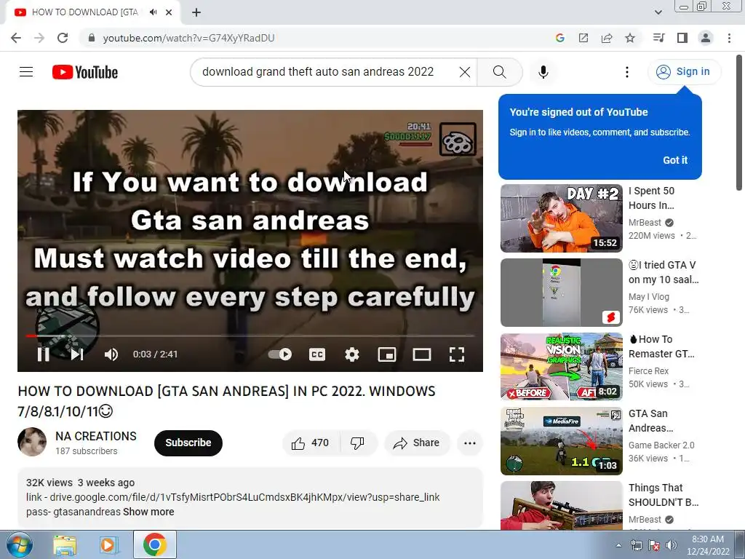Pause the video playback
This screenshot has width=745, height=559.
point(43,354)
